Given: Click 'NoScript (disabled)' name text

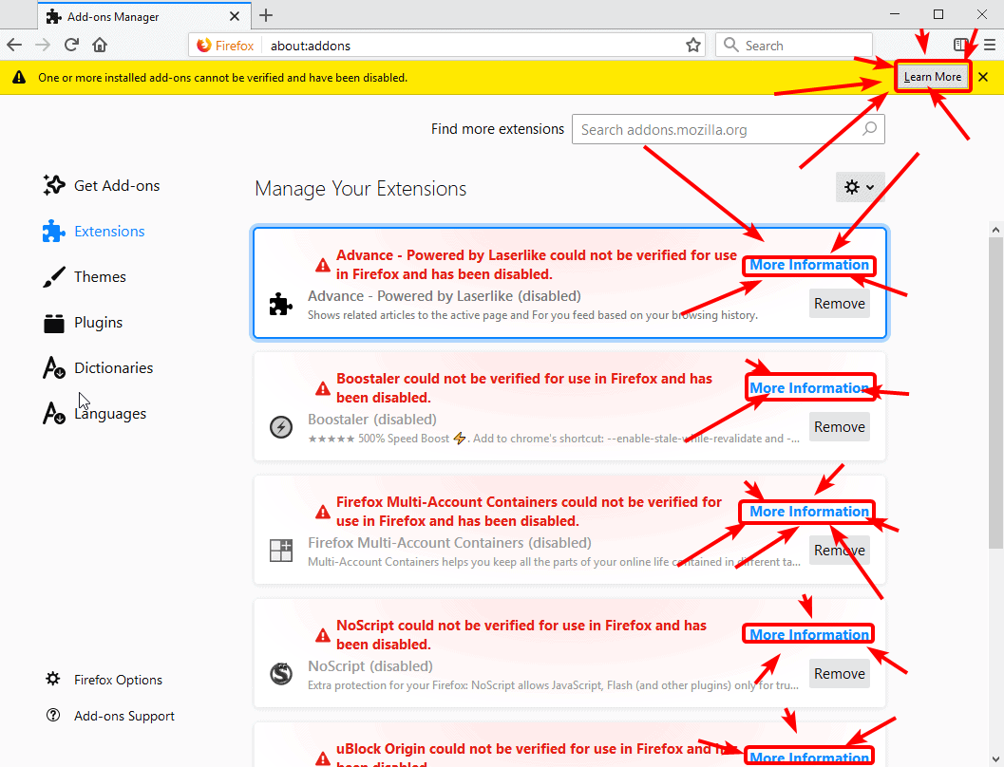Looking at the screenshot, I should pos(370,666).
